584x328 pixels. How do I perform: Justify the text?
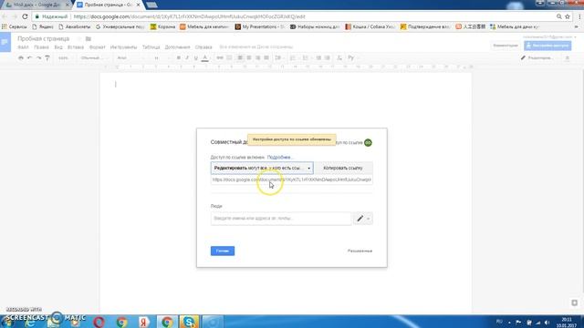(x=266, y=58)
